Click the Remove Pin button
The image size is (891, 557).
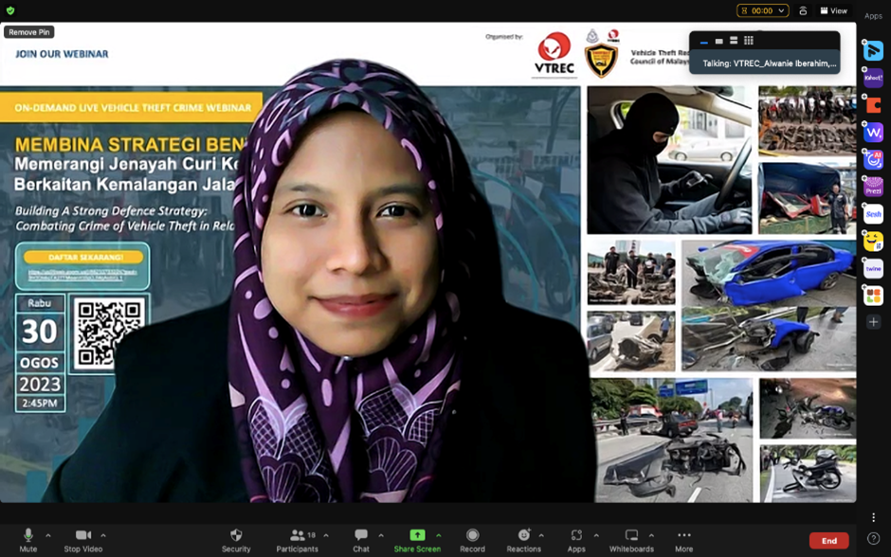coord(28,32)
